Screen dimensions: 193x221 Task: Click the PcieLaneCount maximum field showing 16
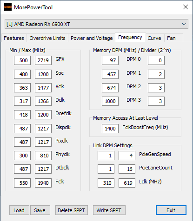[127, 169]
